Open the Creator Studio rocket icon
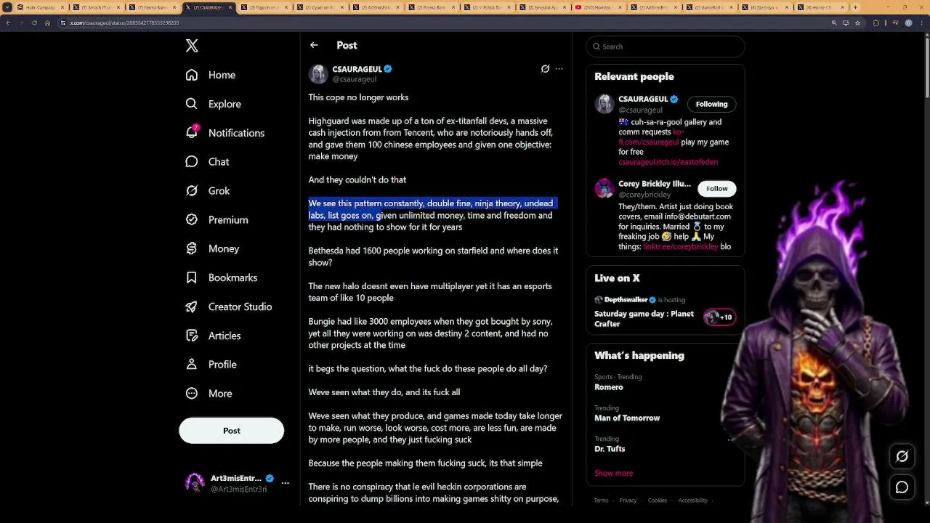The width and height of the screenshot is (930, 523). click(192, 307)
